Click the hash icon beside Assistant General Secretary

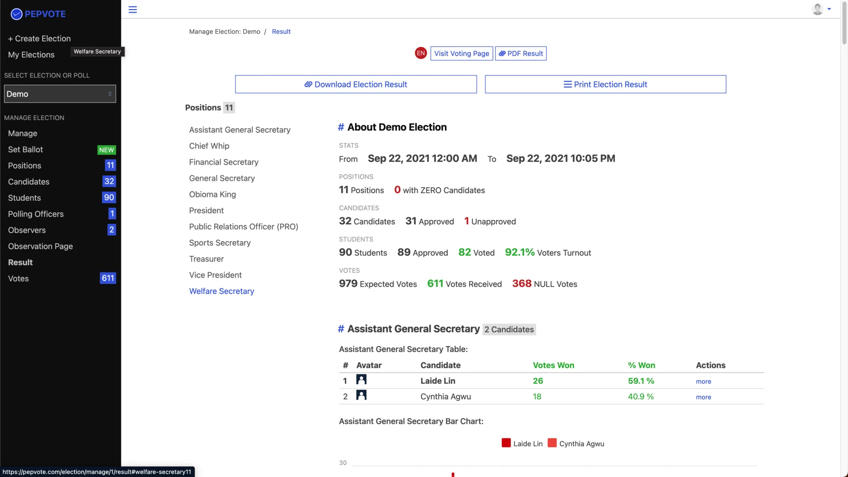pos(341,329)
